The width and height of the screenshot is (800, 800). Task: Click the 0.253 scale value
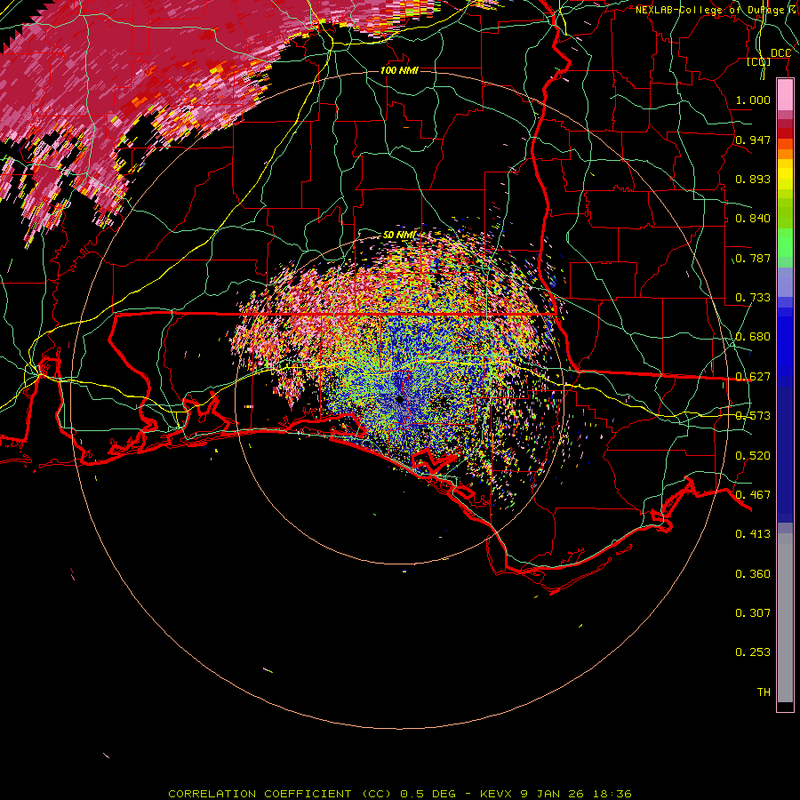click(x=753, y=652)
